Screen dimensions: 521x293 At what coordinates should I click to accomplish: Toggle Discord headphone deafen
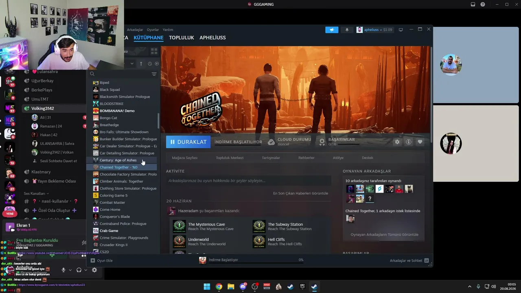tap(79, 270)
